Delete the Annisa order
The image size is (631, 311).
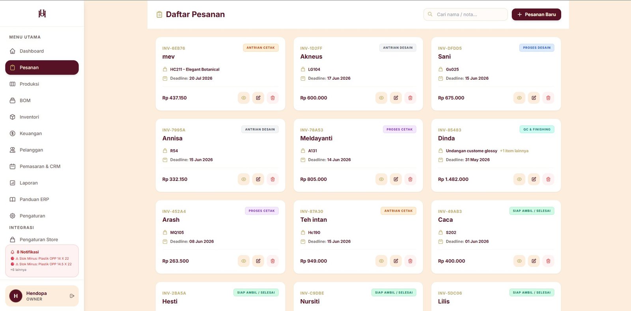point(273,179)
